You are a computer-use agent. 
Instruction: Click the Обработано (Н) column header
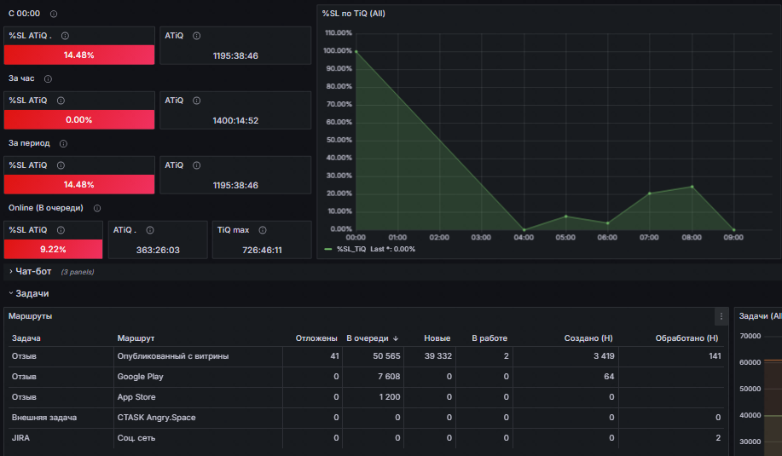686,338
